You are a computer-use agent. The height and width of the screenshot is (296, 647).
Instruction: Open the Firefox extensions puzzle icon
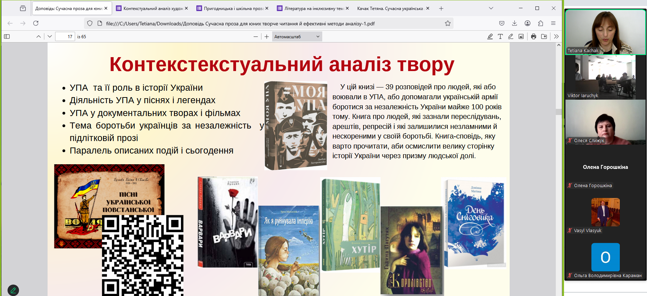pos(540,23)
